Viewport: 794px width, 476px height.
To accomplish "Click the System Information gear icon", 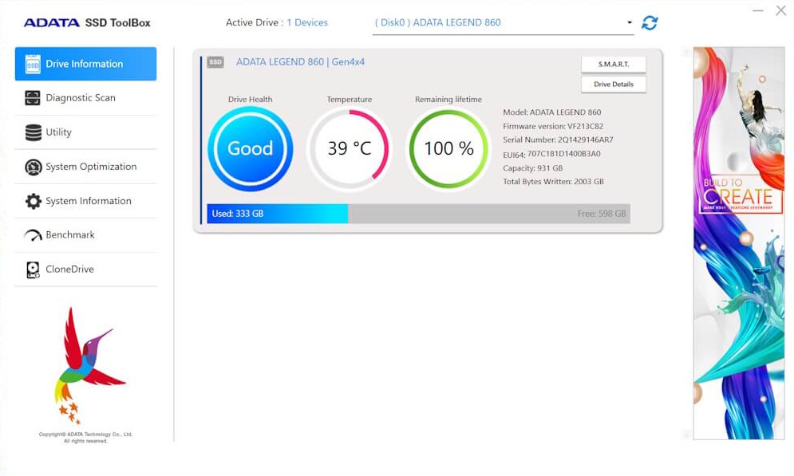I will [34, 201].
